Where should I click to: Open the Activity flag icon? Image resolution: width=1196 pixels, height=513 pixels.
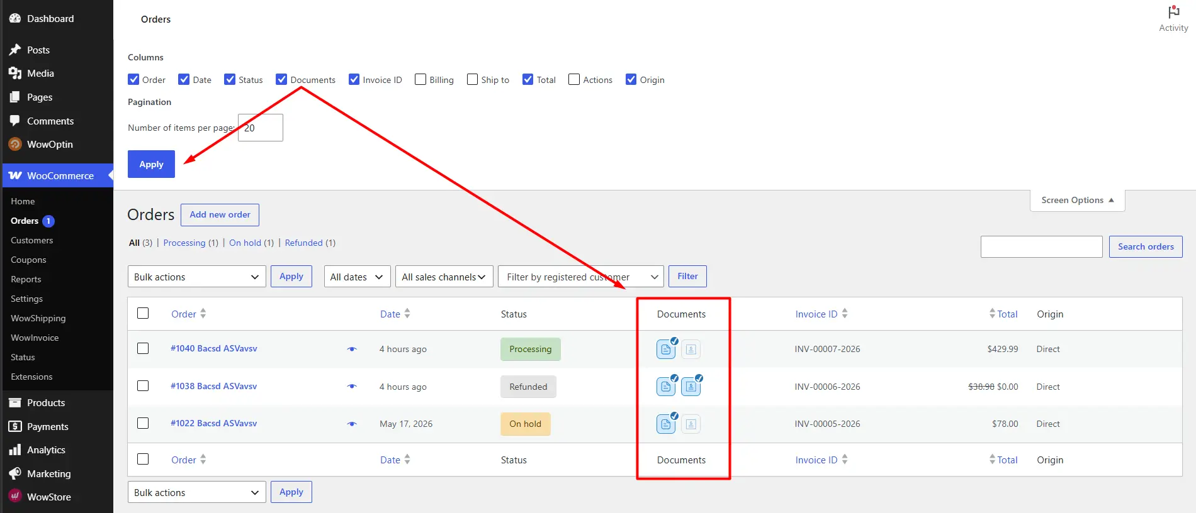click(1173, 12)
